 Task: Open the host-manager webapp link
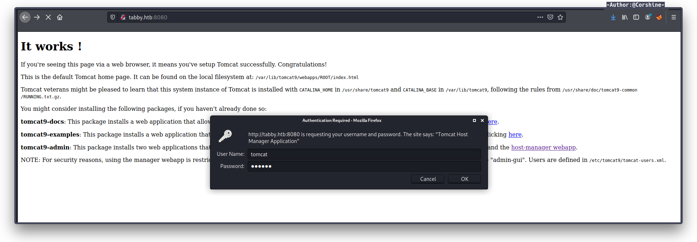(x=543, y=147)
